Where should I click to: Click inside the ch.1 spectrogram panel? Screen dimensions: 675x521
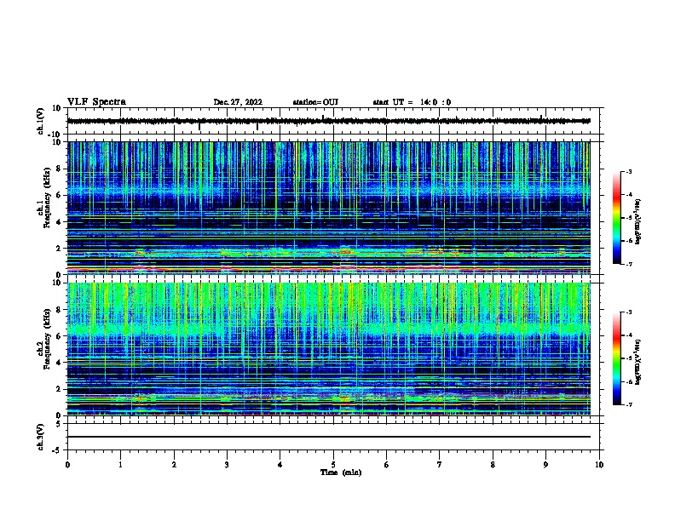pyautogui.click(x=328, y=208)
